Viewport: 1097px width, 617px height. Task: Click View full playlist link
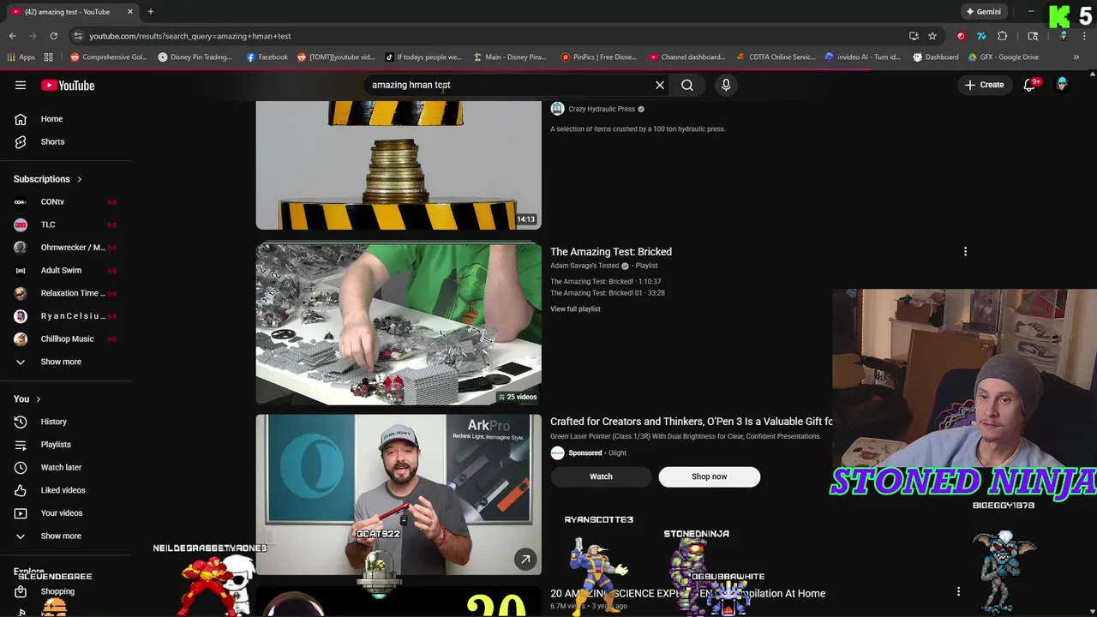pos(575,308)
